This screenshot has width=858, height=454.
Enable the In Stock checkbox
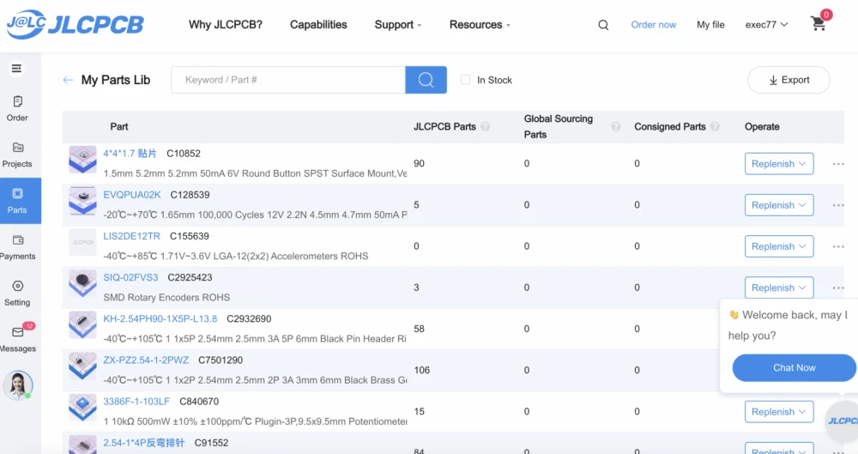pos(465,80)
